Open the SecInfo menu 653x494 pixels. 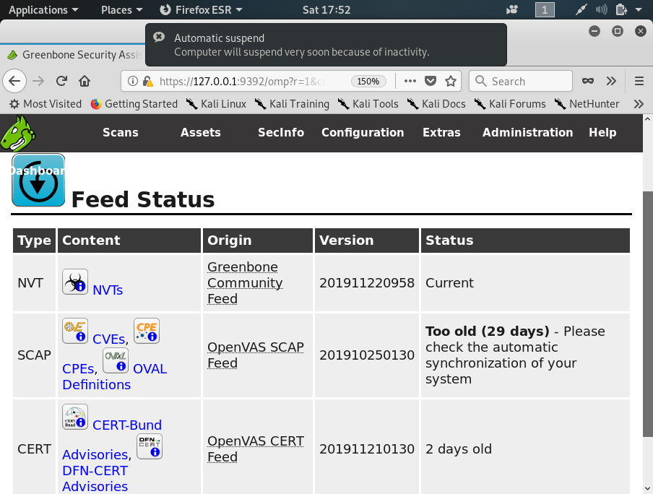[281, 132]
